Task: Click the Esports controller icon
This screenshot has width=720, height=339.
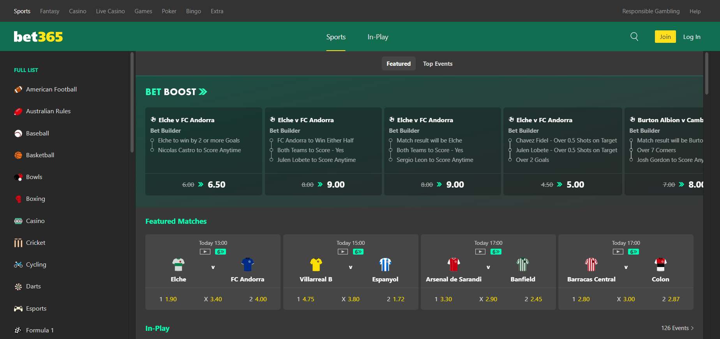Action: (x=18, y=309)
